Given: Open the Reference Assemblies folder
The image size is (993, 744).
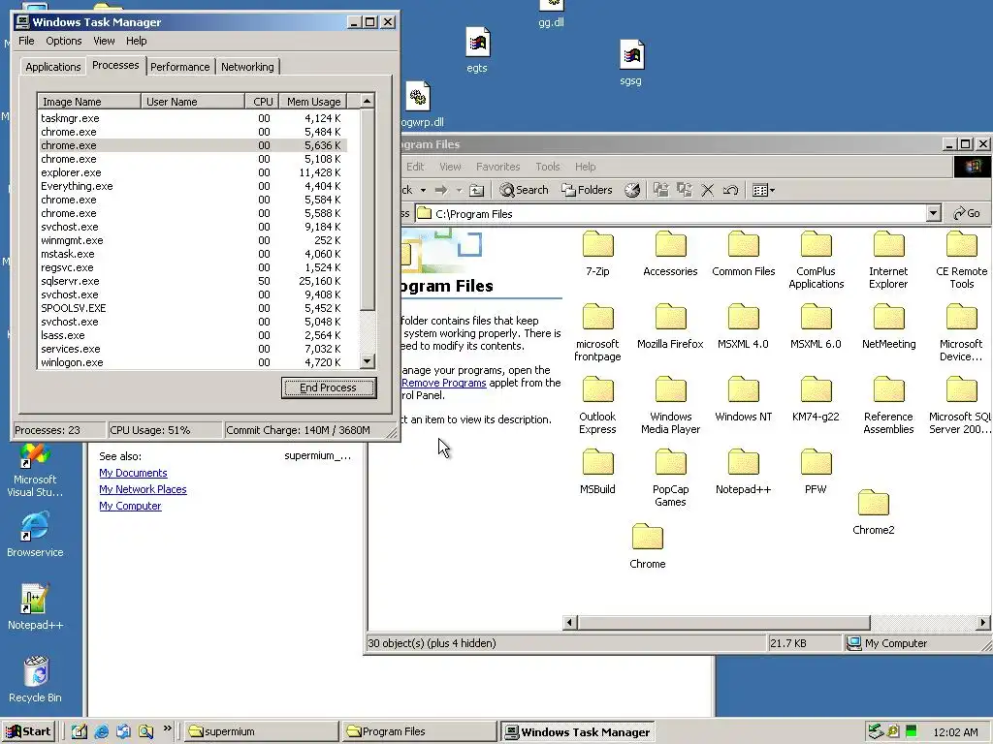Looking at the screenshot, I should point(888,406).
